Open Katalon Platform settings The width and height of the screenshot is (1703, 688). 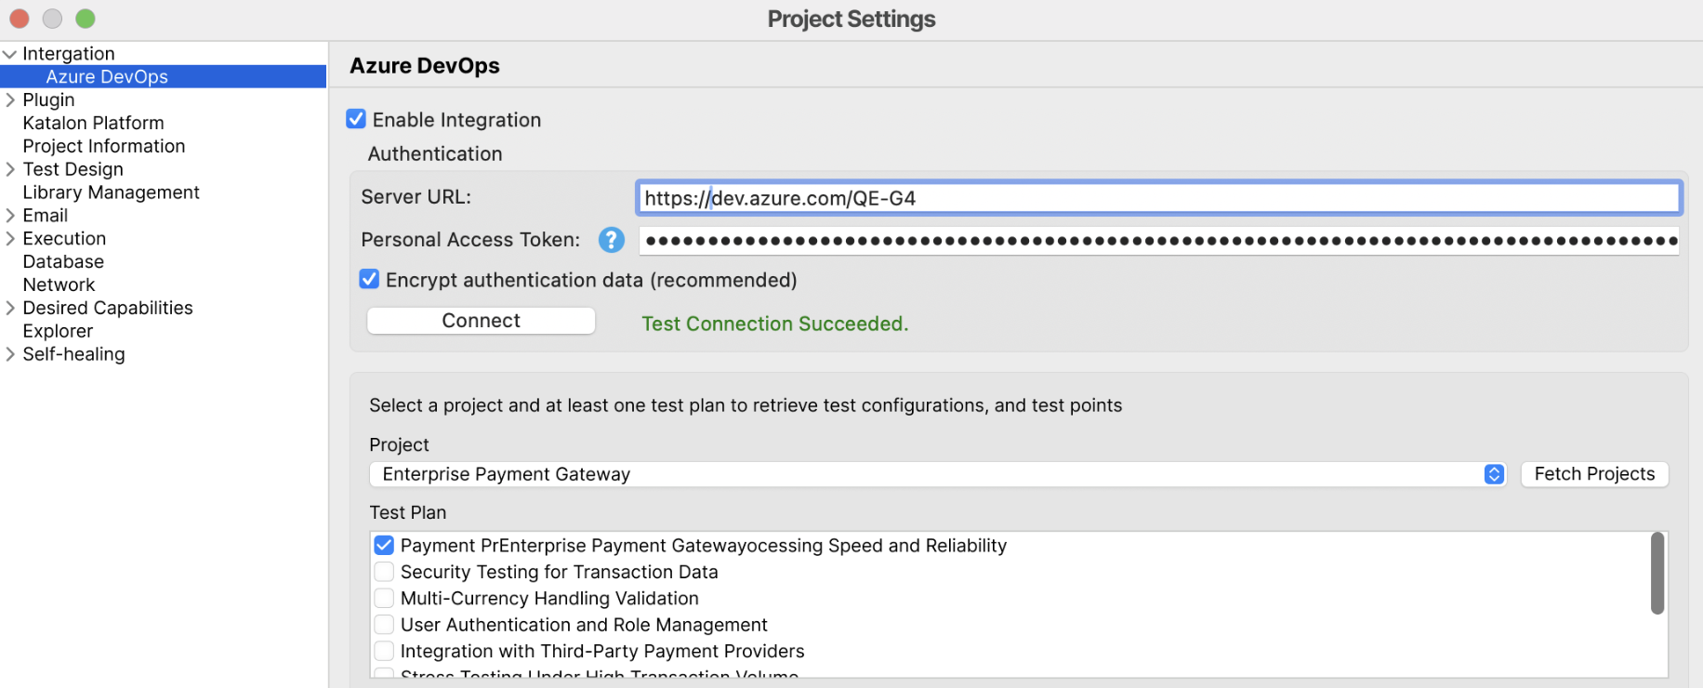pos(93,123)
